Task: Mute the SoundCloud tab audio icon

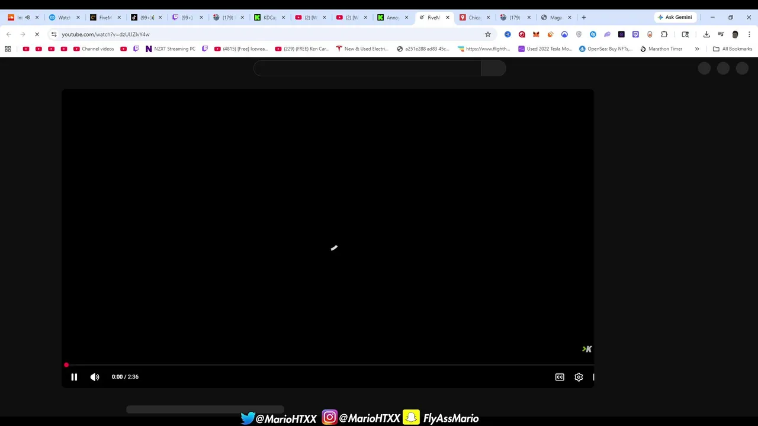Action: 27,17
